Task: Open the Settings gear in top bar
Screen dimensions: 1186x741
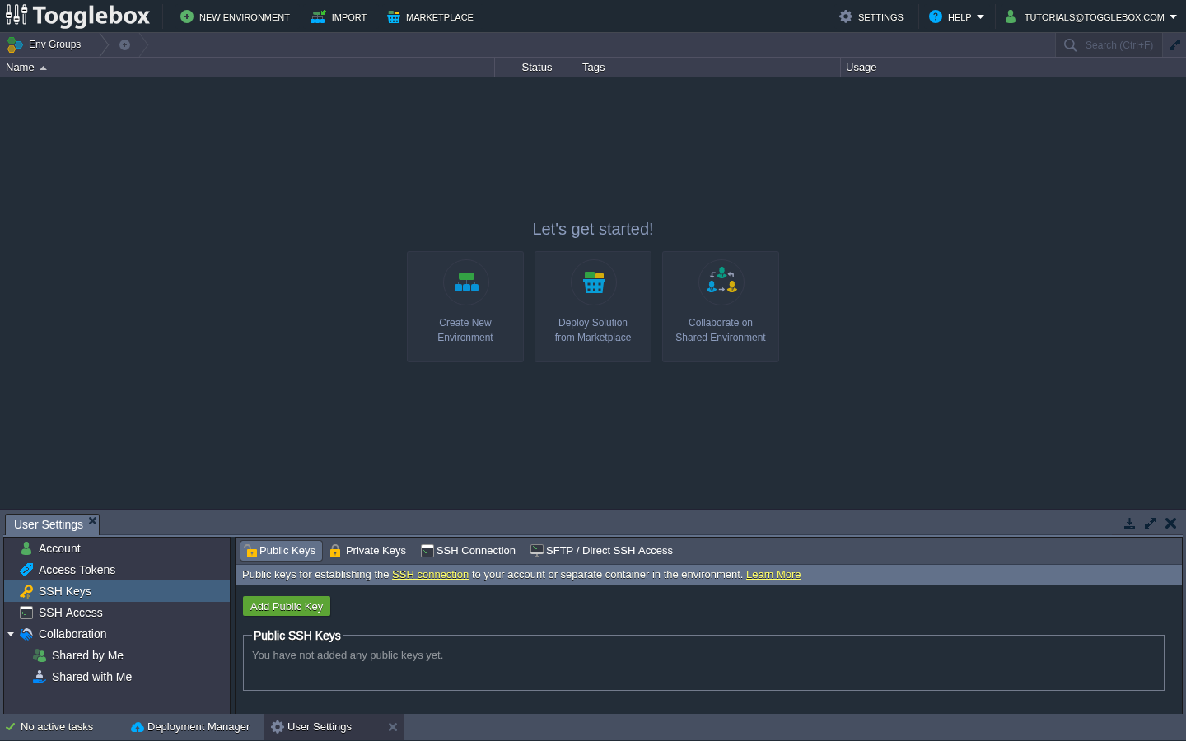Action: (871, 16)
